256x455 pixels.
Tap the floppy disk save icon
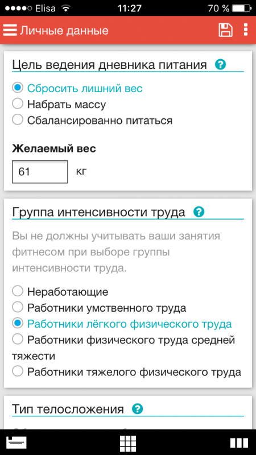[x=225, y=30]
